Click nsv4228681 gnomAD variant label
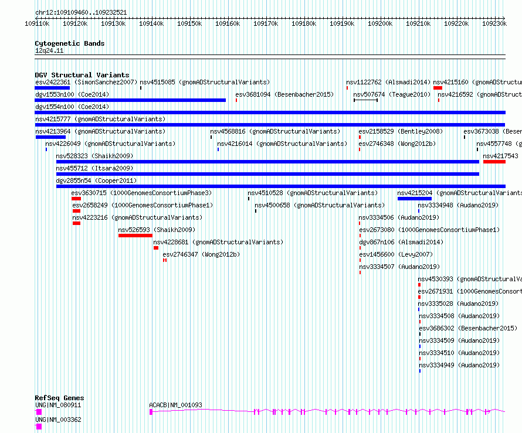This screenshot has height=433, width=522. [x=218, y=242]
